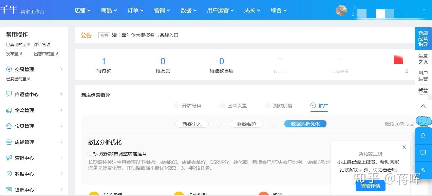Image resolution: width=432 pixels, height=196 pixels.
Task: Click 查看详情 button in popup
Action: [371, 186]
